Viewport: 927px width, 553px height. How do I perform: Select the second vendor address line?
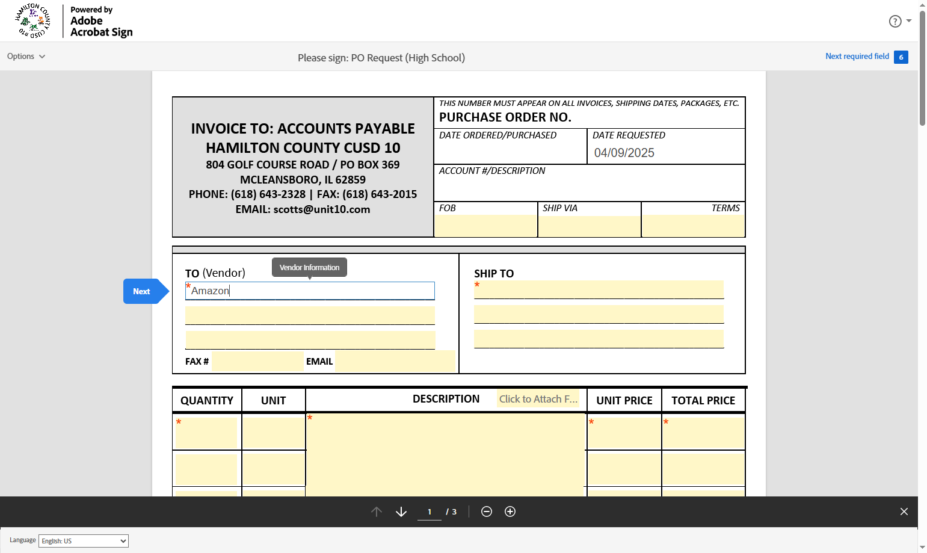tap(310, 315)
